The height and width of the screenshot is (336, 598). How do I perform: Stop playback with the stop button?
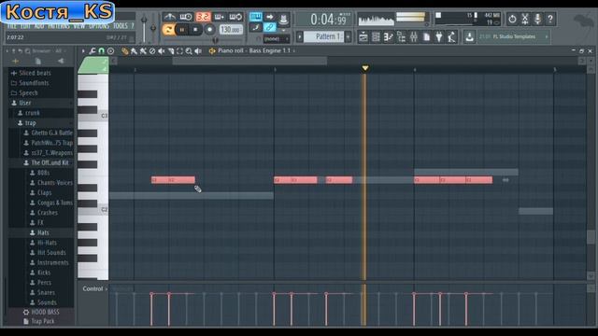click(x=195, y=30)
